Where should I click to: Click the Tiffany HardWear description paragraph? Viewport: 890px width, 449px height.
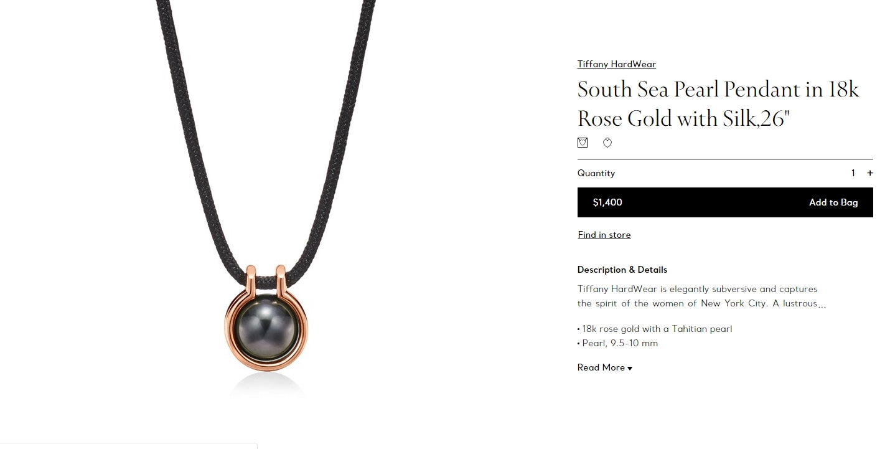tap(702, 296)
